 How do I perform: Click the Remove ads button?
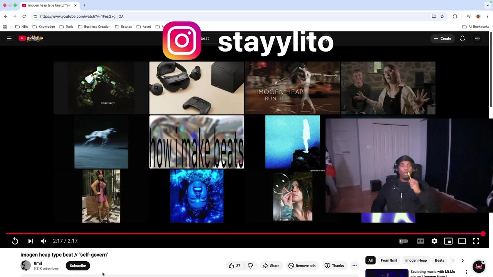tap(302, 265)
